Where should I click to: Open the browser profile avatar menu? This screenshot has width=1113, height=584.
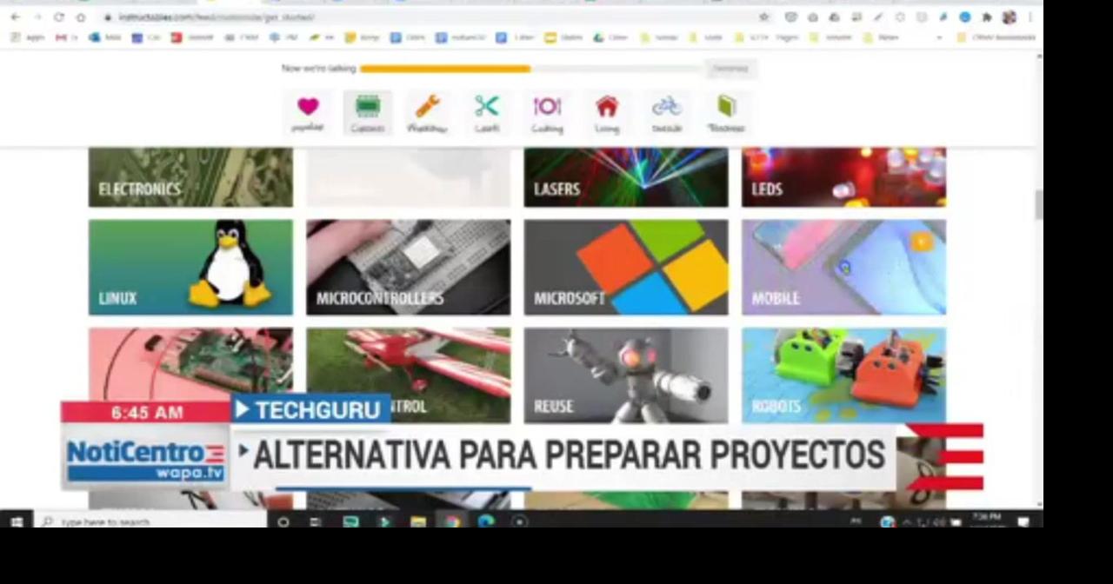pyautogui.click(x=1008, y=17)
